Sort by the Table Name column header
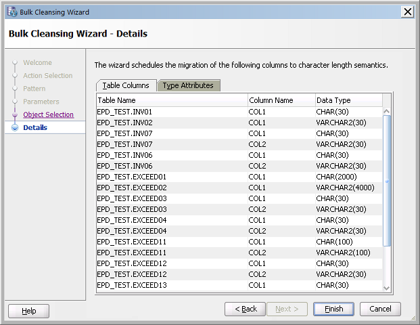The height and width of the screenshot is (325, 420). [172, 100]
